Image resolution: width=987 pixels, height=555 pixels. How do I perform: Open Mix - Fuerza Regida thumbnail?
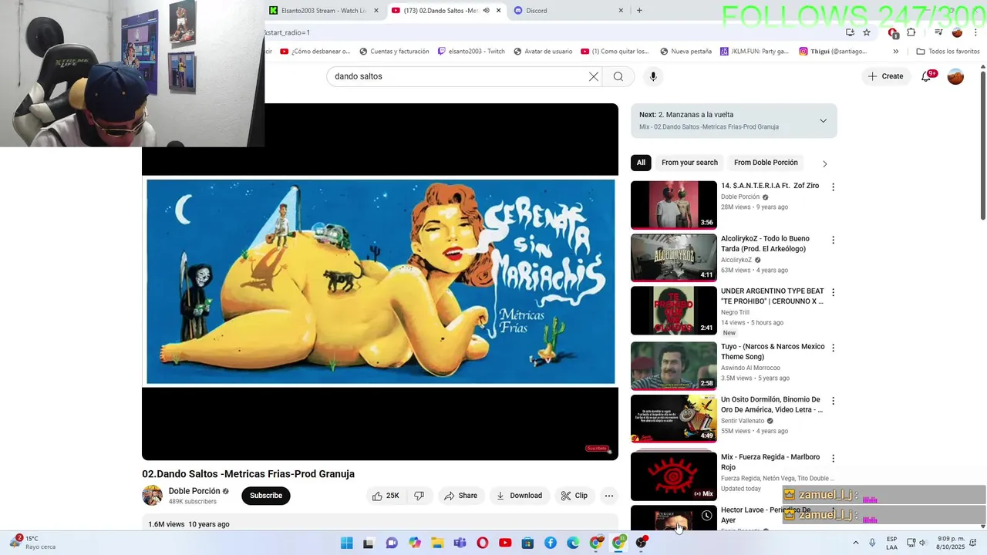[674, 476]
